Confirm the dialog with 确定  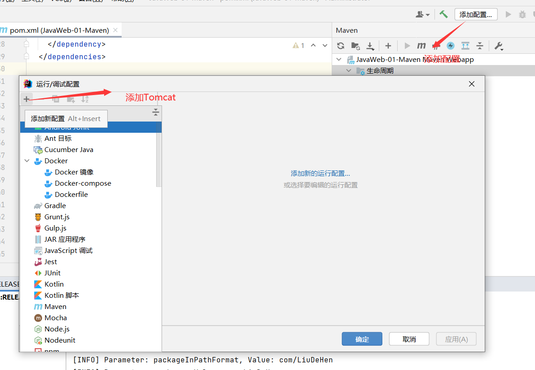click(x=362, y=339)
